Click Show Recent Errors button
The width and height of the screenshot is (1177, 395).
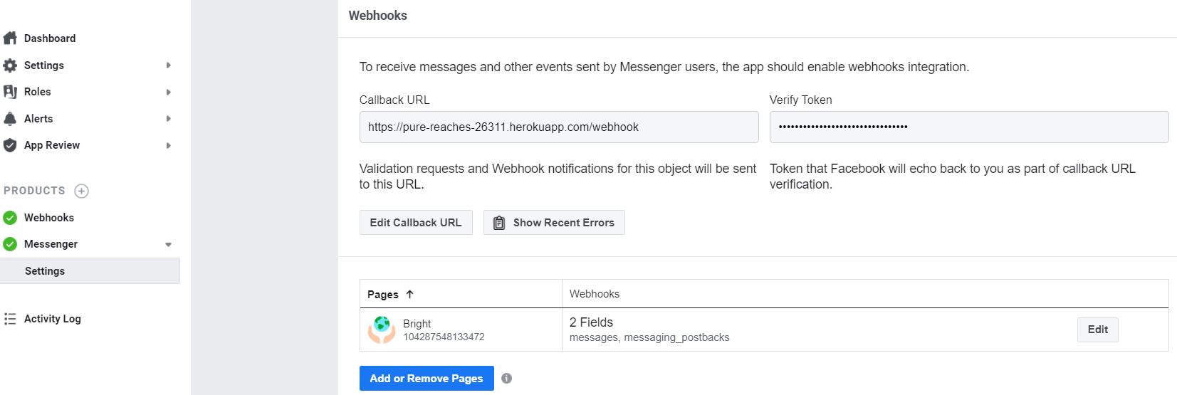click(554, 223)
